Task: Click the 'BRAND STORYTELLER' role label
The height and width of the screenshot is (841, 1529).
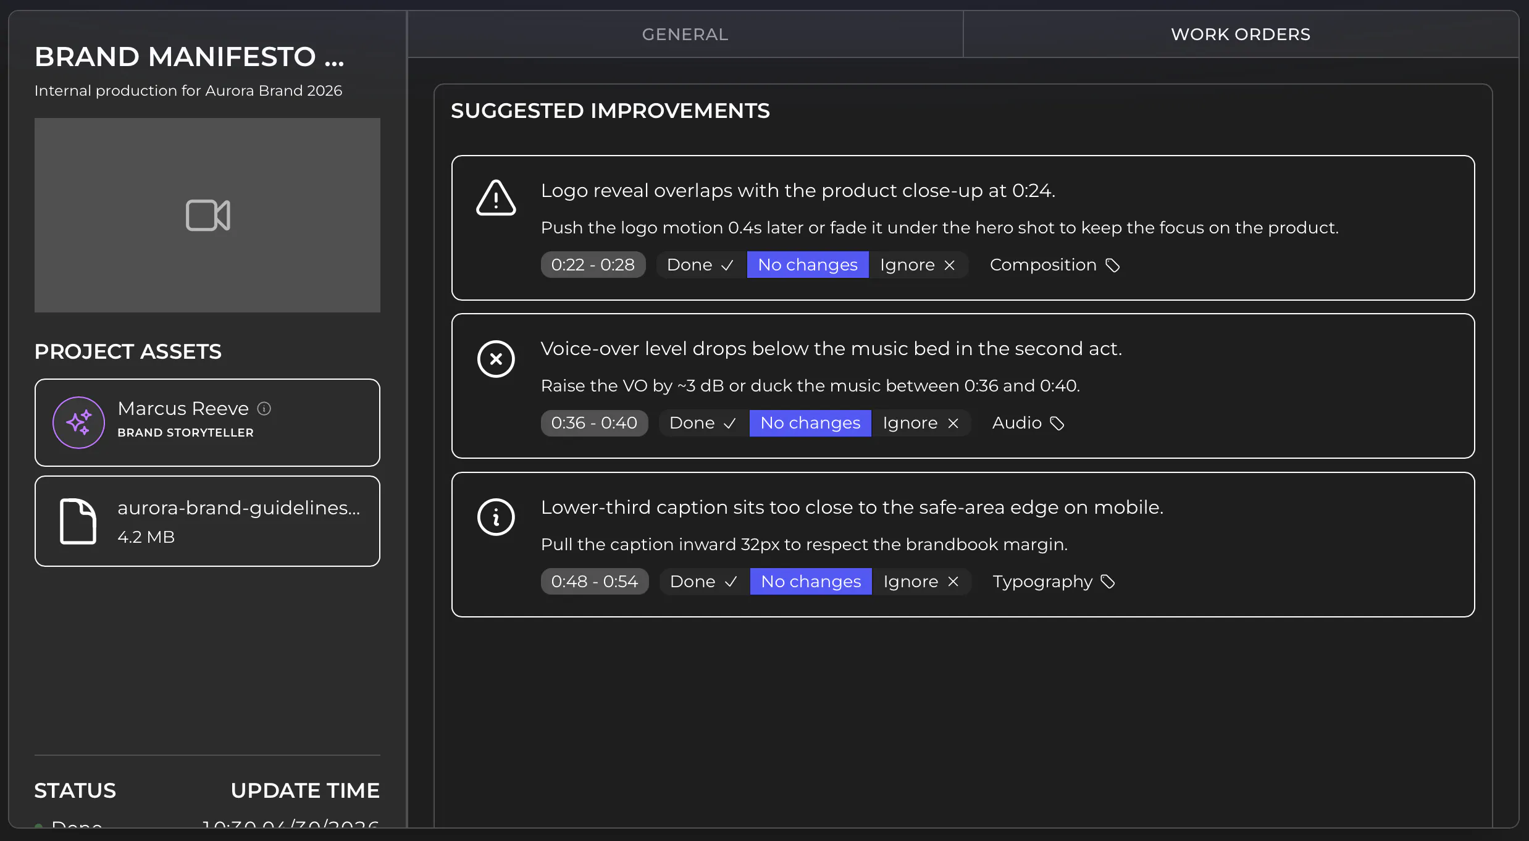Action: pyautogui.click(x=185, y=433)
